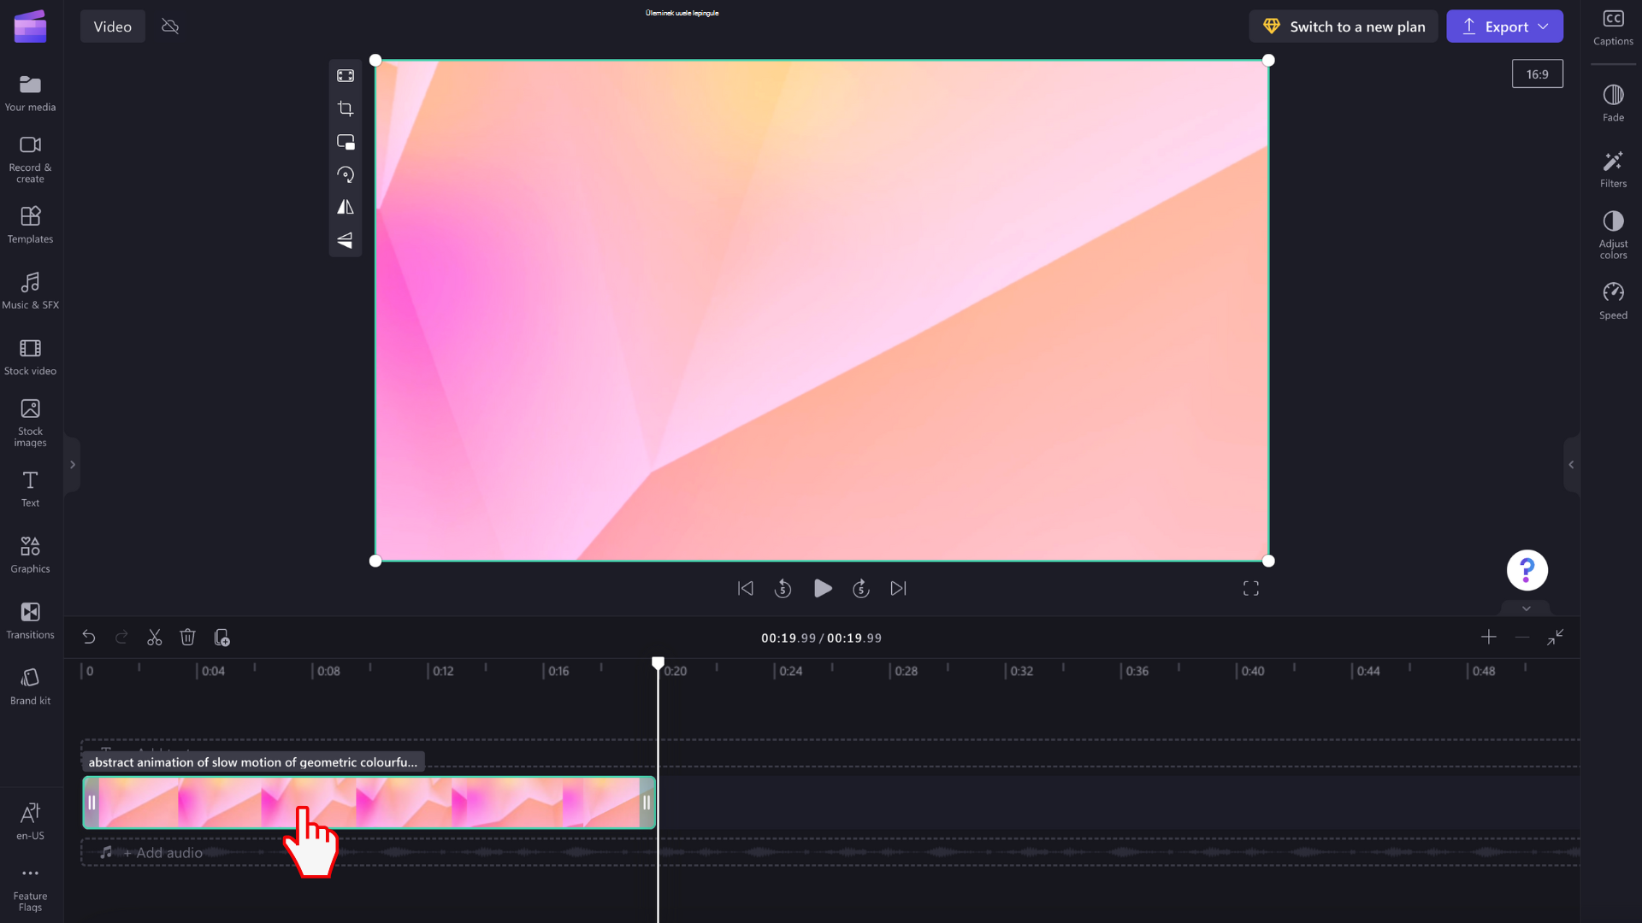Screen dimensions: 1642x923
Task: Open the Captions panel icon
Action: 1614,25
